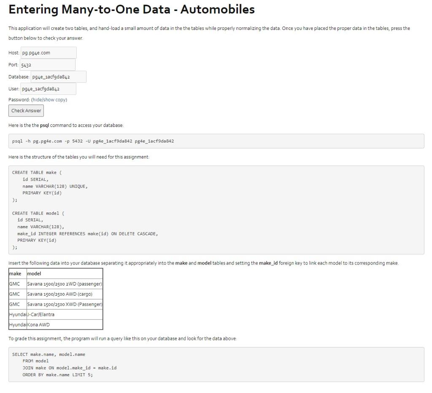Click inside the Port field
The height and width of the screenshot is (393, 432).
coord(47,65)
